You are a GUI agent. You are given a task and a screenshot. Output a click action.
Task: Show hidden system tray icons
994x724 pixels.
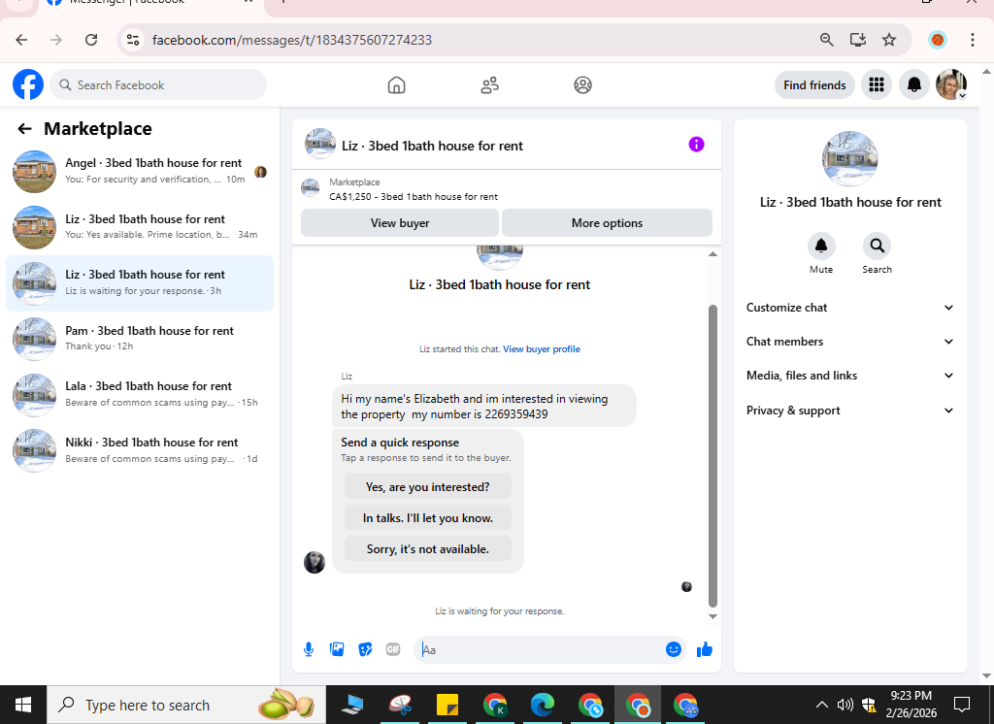(821, 705)
